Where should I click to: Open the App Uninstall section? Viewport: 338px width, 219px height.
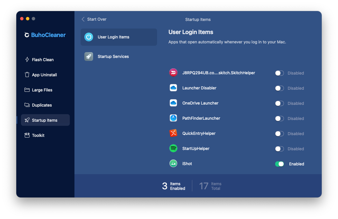click(x=45, y=75)
